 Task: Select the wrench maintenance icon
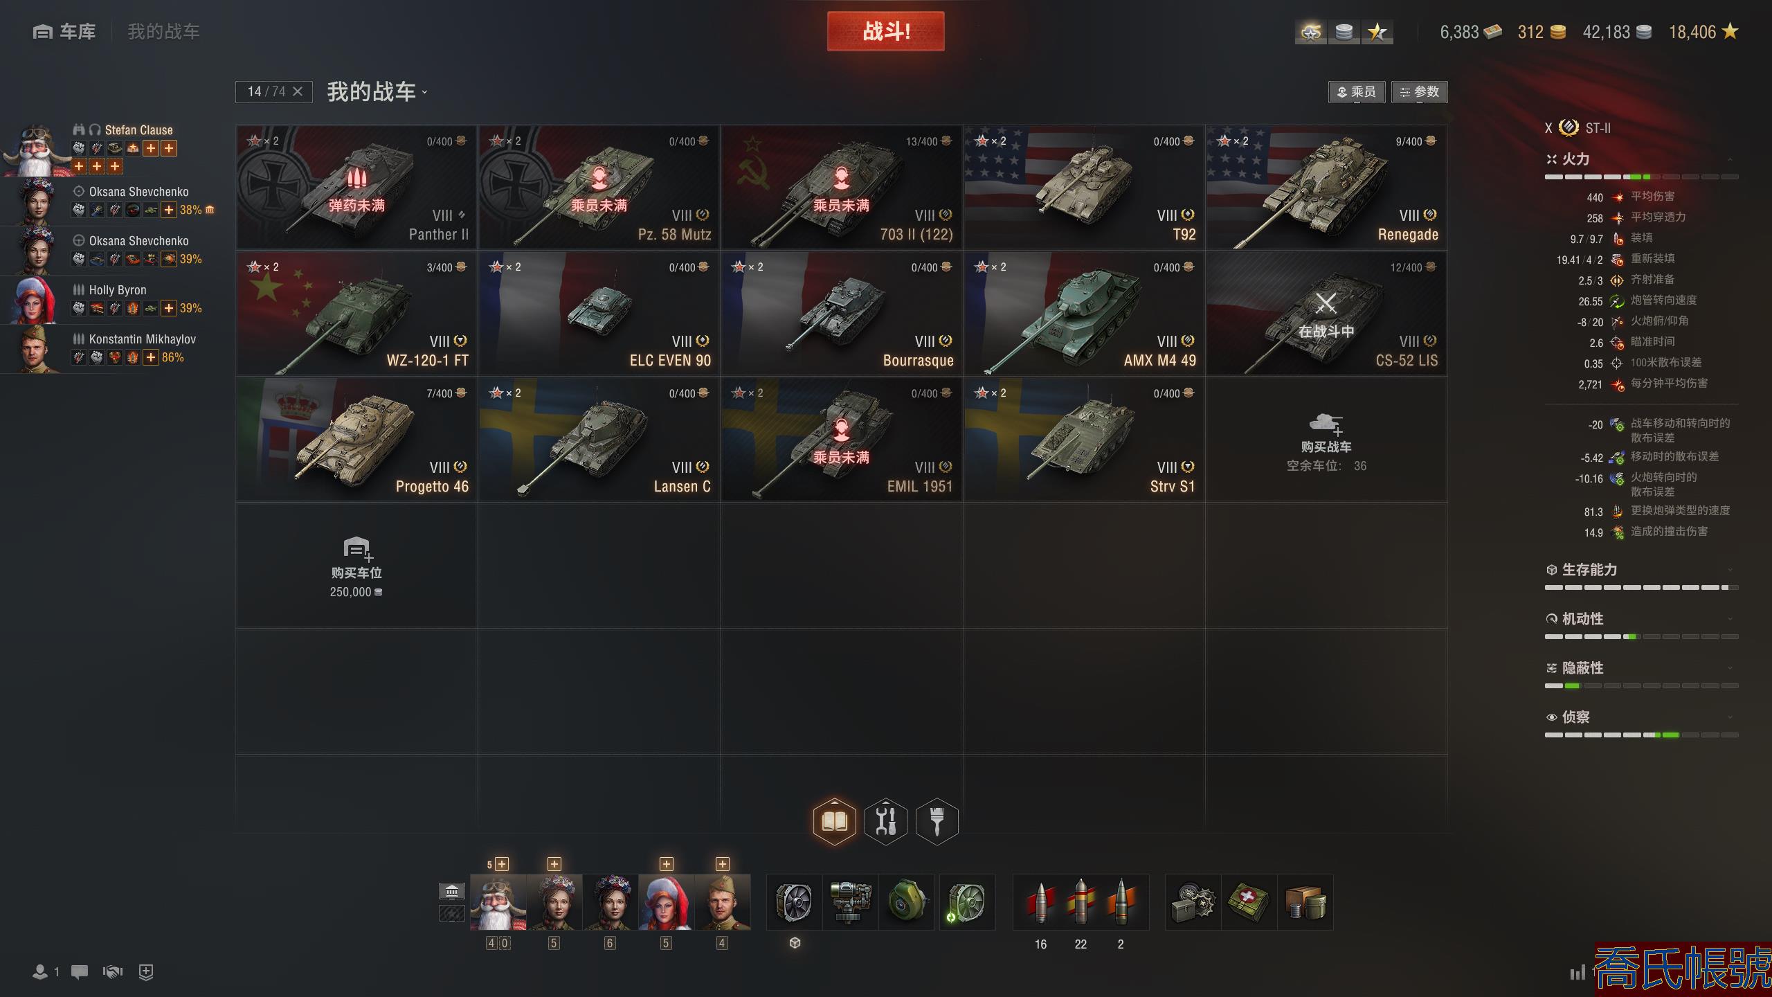pyautogui.click(x=886, y=821)
